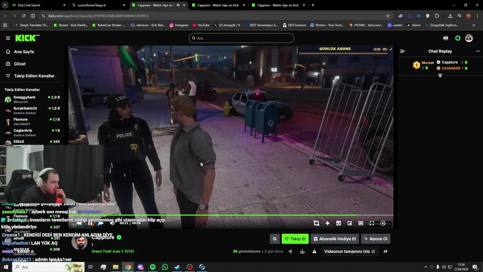Screen dimensions: 483x272
Task: Click the Abonelik Hediye Et button
Action: (x=335, y=239)
